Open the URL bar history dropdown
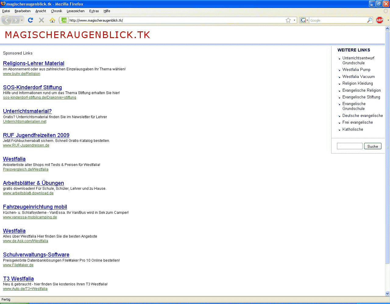Screen dimensions: 390x304 294,20
